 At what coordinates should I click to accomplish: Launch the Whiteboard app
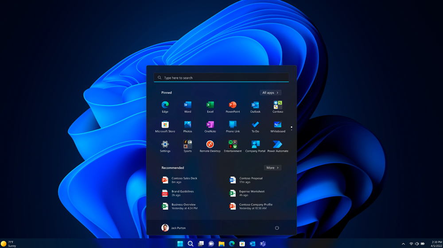[x=278, y=127]
